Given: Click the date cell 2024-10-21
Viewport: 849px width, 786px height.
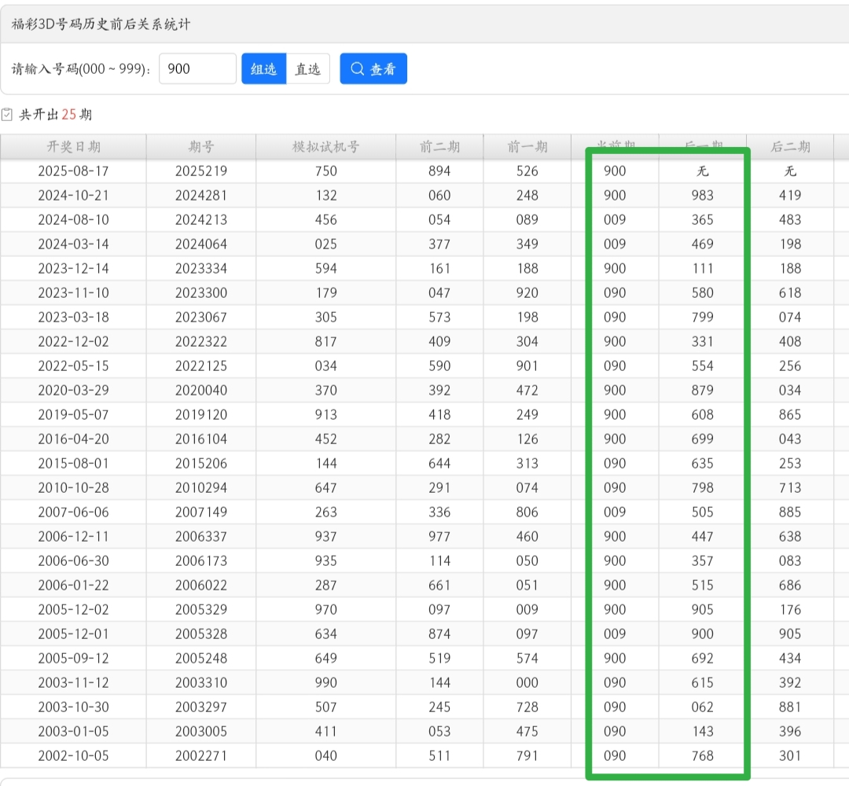Looking at the screenshot, I should click(74, 196).
